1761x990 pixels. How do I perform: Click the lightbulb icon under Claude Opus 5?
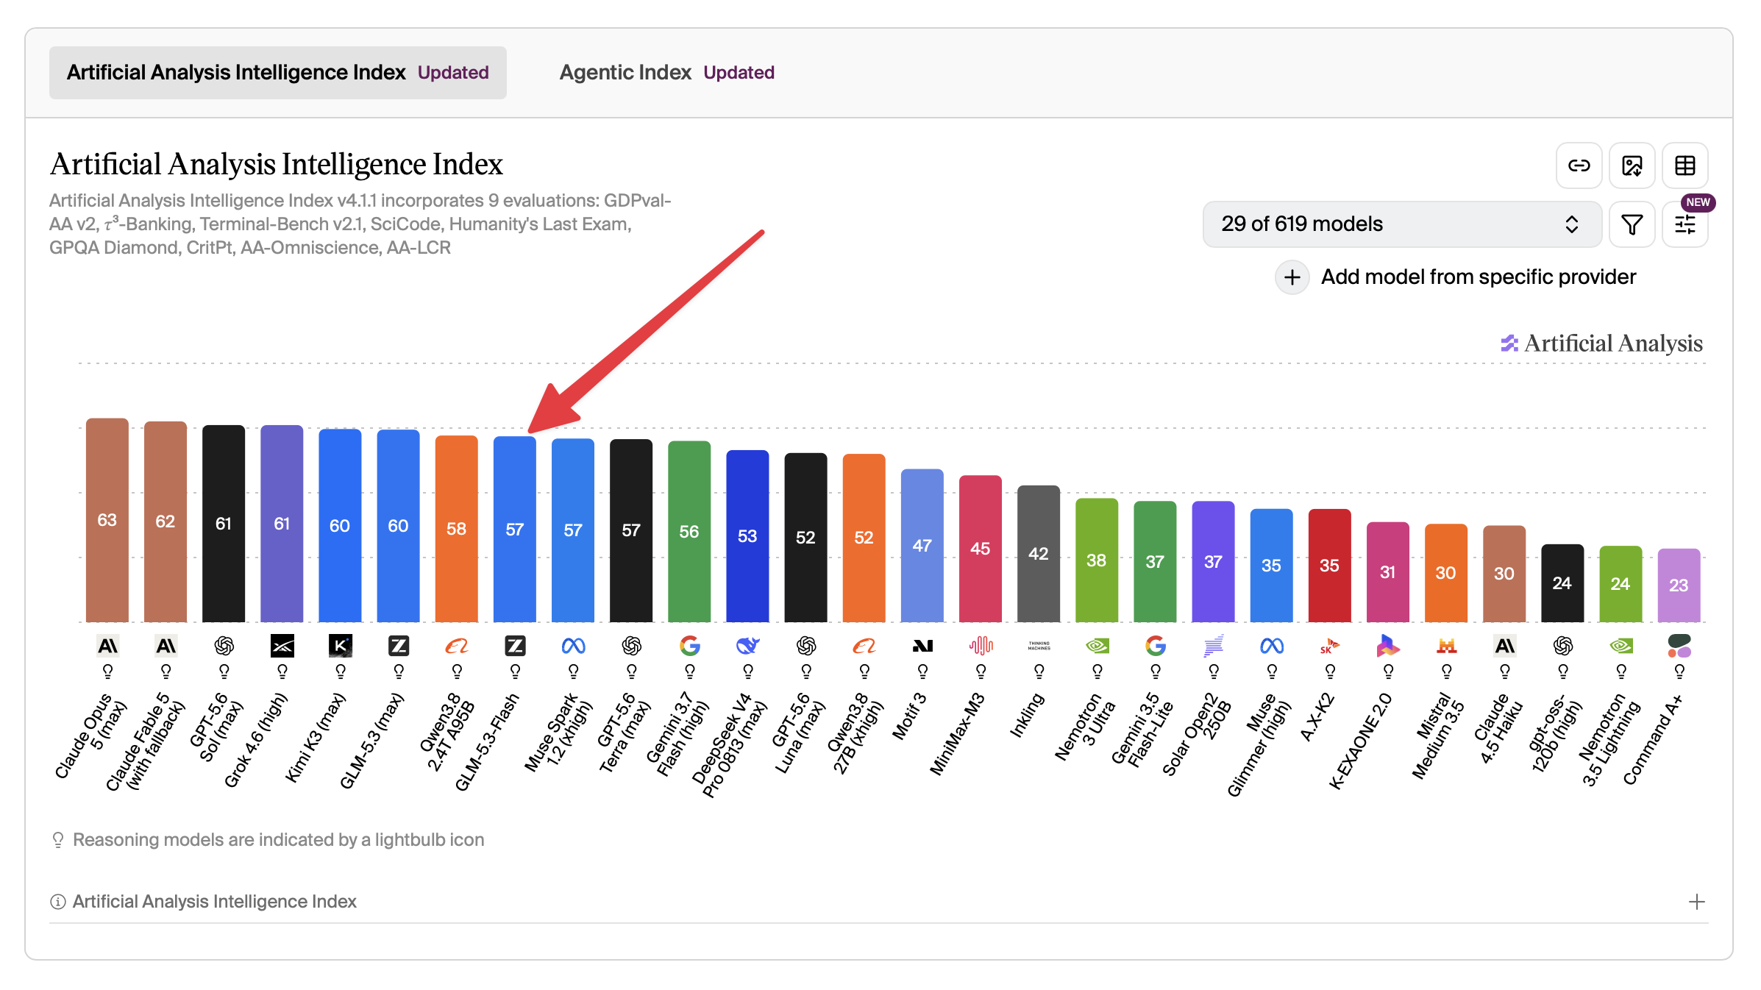107,671
